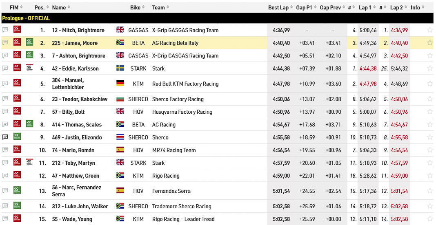Screen dimensions: 436x225
Task: Sort by Bike column header
Action: 137,7
